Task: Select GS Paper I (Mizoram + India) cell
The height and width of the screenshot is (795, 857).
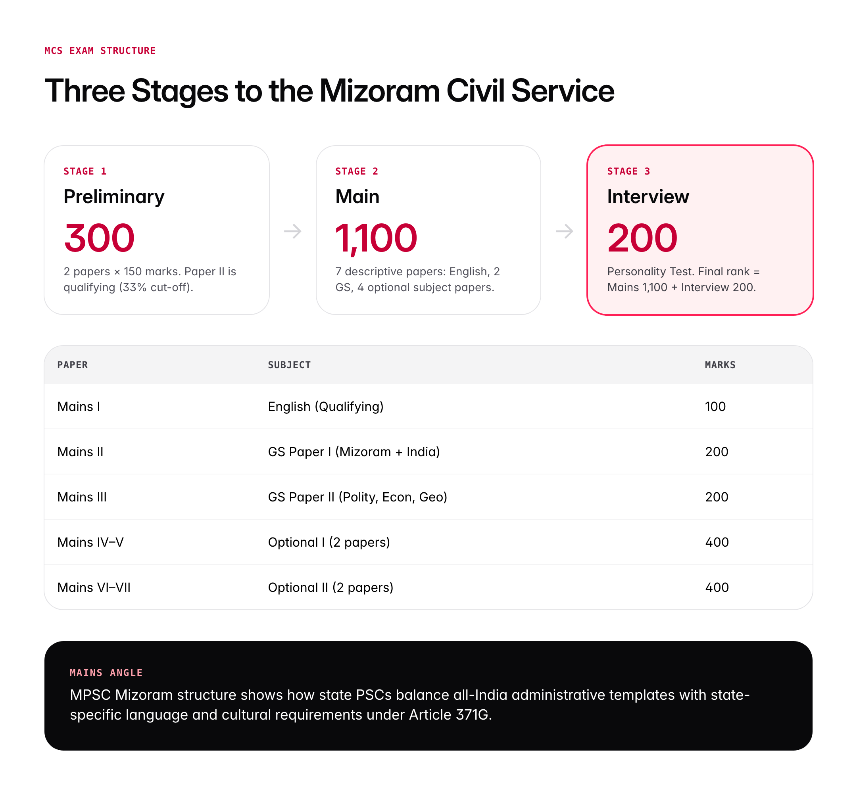Action: point(354,452)
